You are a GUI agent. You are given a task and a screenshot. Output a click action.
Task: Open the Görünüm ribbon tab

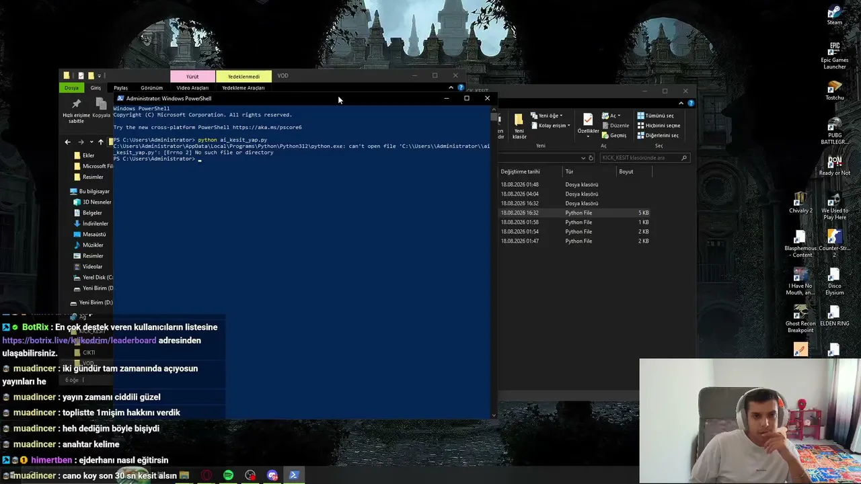click(x=151, y=87)
